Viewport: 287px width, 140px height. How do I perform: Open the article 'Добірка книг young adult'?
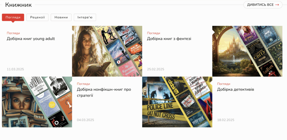click(31, 39)
